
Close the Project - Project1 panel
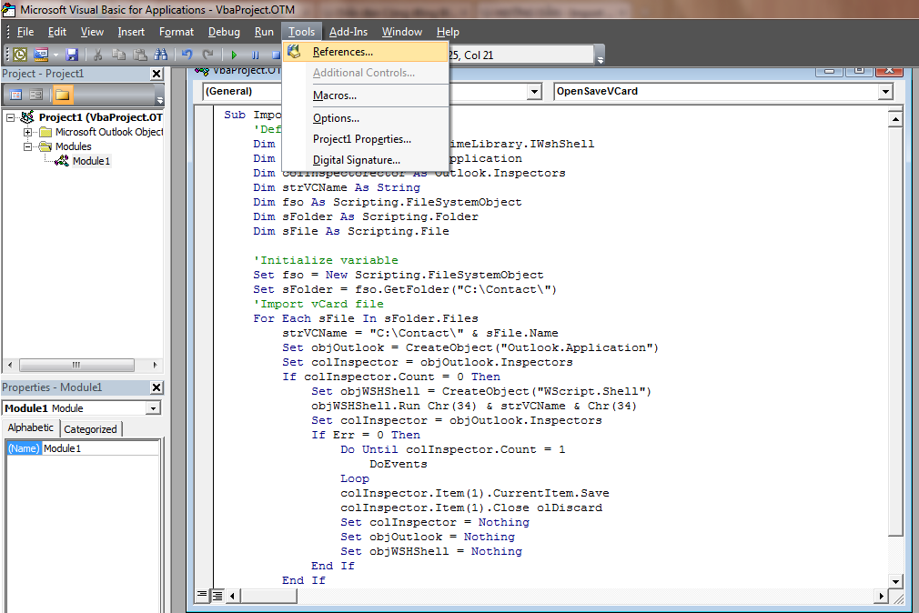click(157, 74)
